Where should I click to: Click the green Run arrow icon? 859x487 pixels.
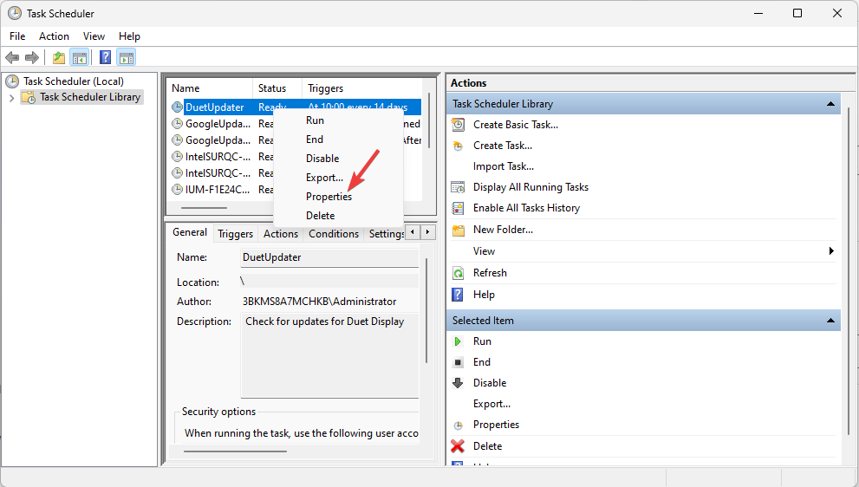(x=458, y=341)
